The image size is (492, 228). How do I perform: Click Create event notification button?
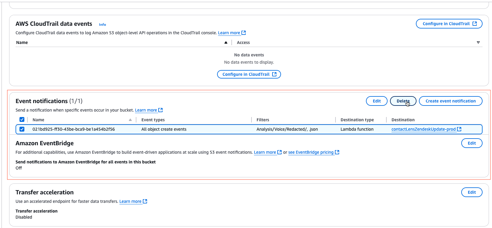450,101
